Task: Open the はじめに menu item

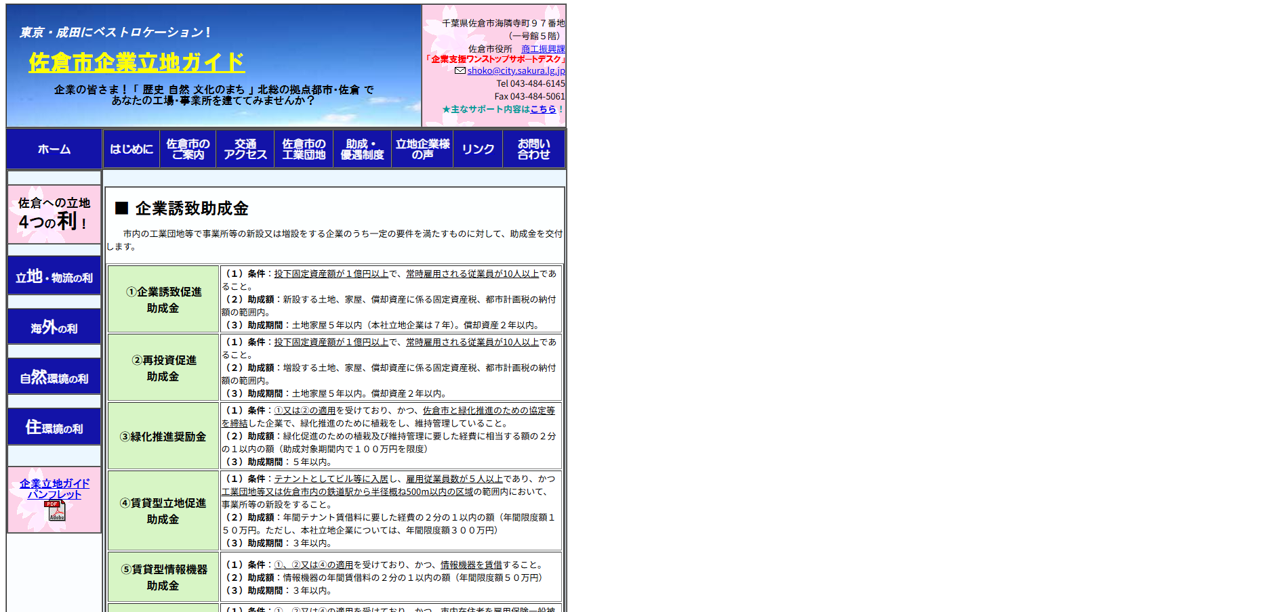Action: click(131, 149)
